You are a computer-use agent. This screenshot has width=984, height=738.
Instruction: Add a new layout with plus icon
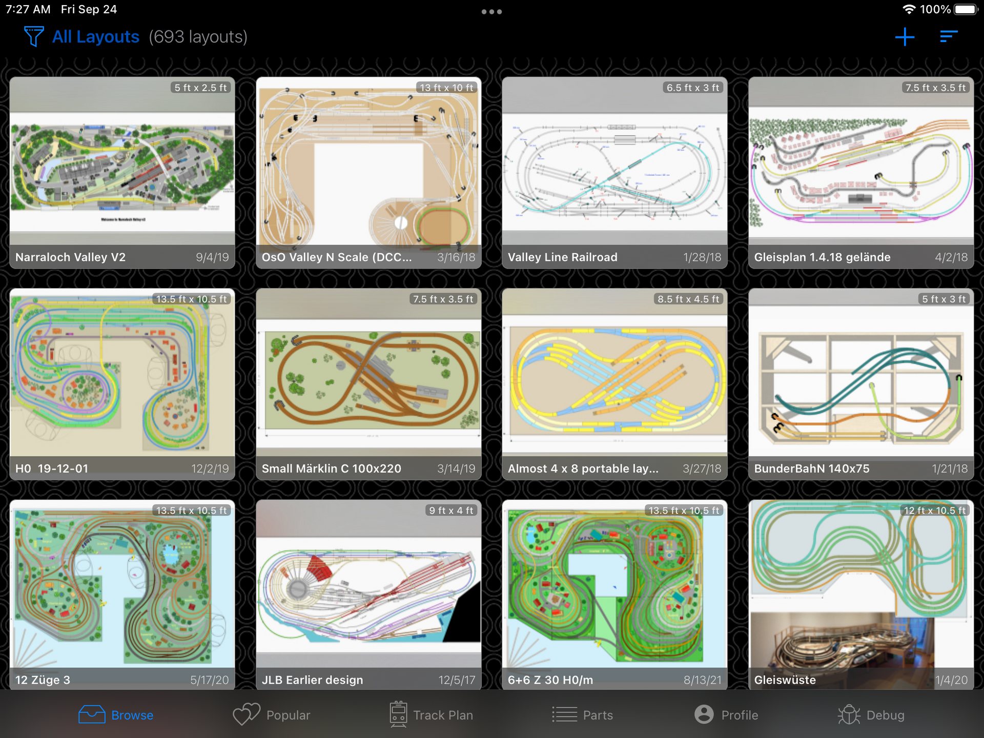(x=905, y=36)
